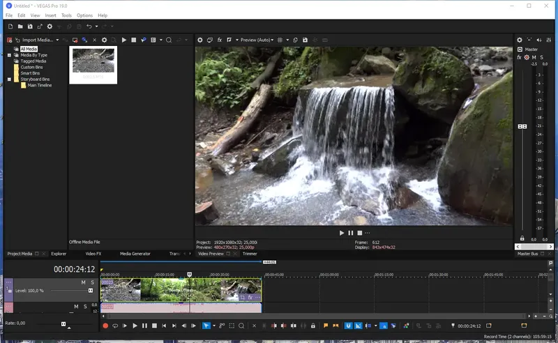Solo video track 1
This screenshot has height=343, width=558.
coord(91,282)
